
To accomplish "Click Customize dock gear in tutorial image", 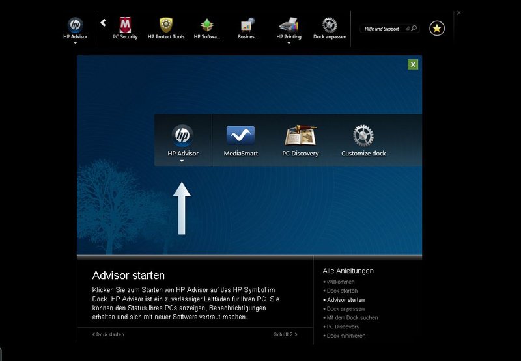I will pyautogui.click(x=363, y=135).
